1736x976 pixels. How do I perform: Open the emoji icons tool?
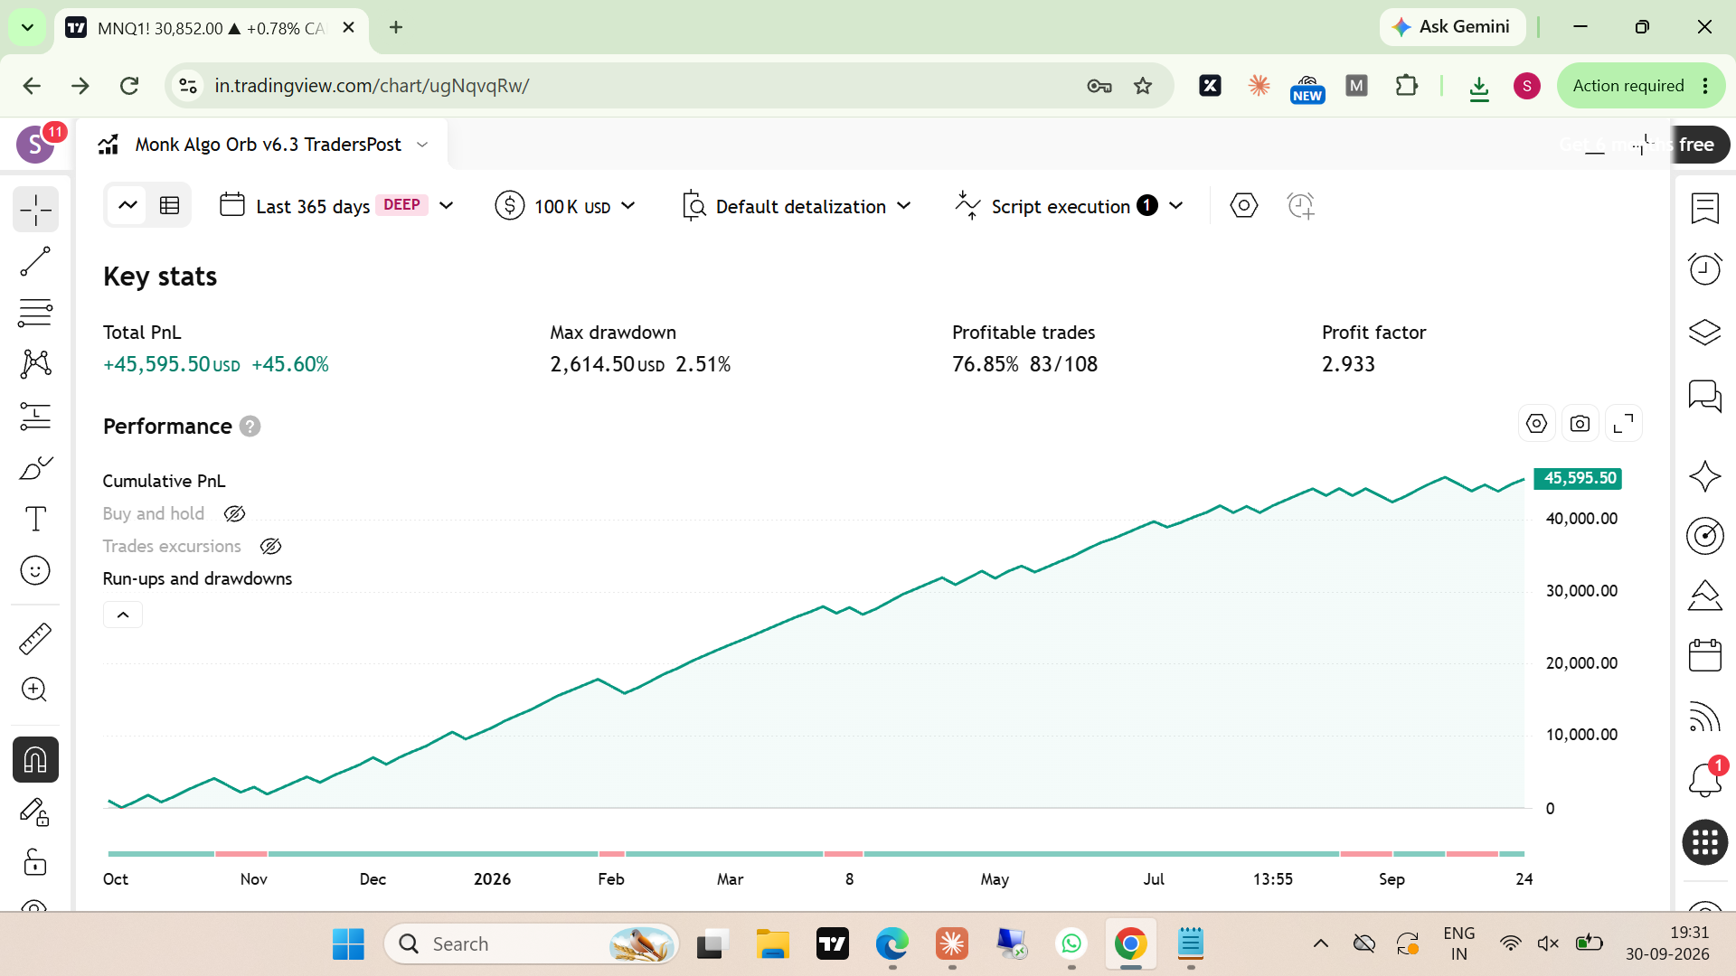[35, 570]
